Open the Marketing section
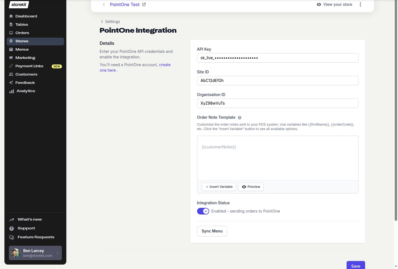Viewport: 398px width, 269px height. 35,58
